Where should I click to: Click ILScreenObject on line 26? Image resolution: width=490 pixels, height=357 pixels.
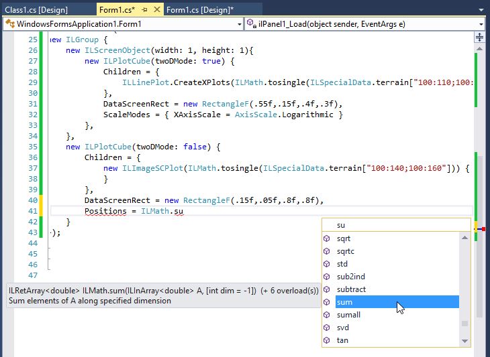(117, 50)
